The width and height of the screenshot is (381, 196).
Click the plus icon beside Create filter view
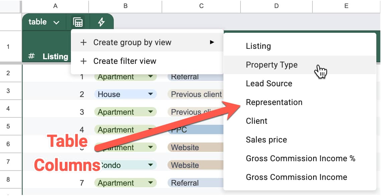pos(84,61)
